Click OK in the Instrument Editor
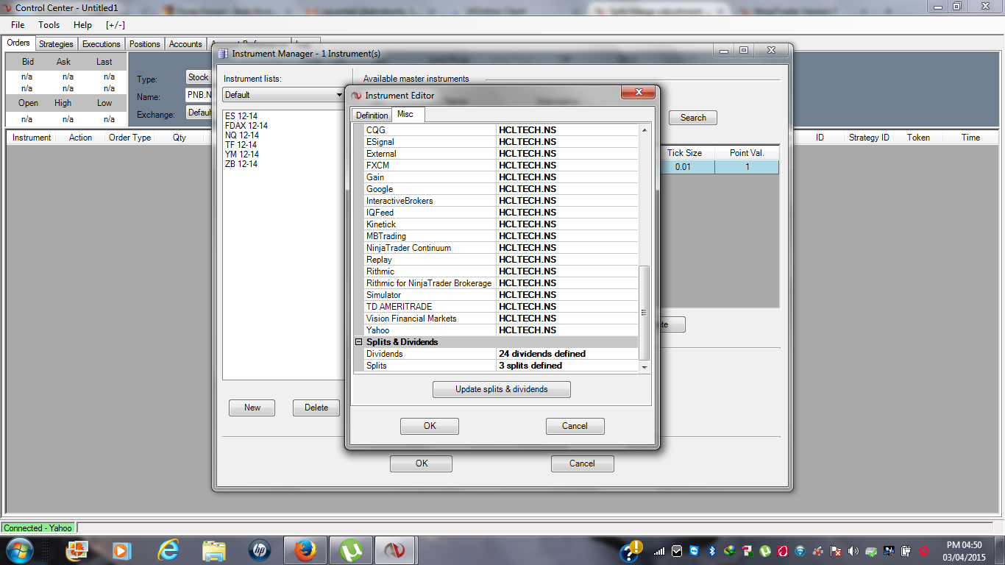Image resolution: width=1005 pixels, height=565 pixels. pyautogui.click(x=430, y=426)
